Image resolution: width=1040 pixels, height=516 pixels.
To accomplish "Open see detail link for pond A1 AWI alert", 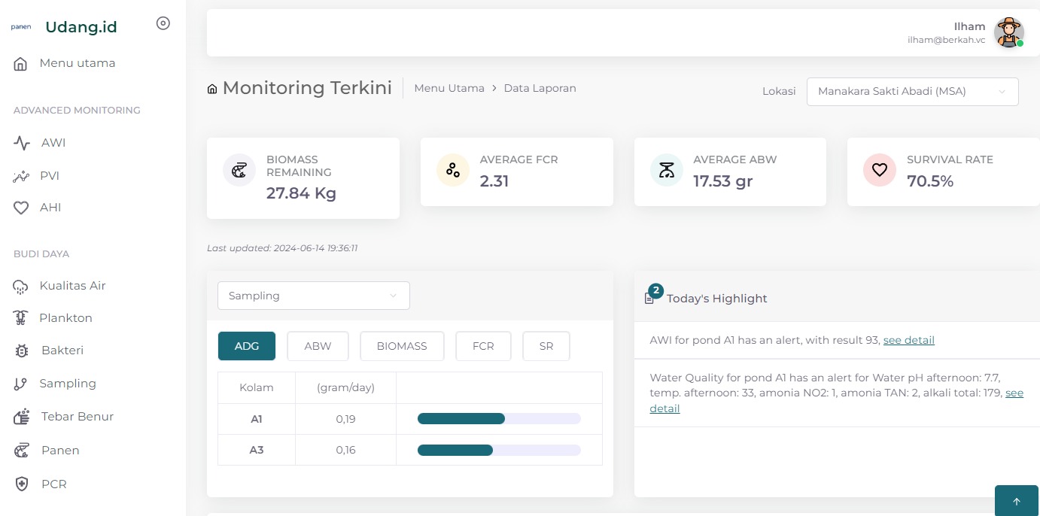I will point(908,340).
